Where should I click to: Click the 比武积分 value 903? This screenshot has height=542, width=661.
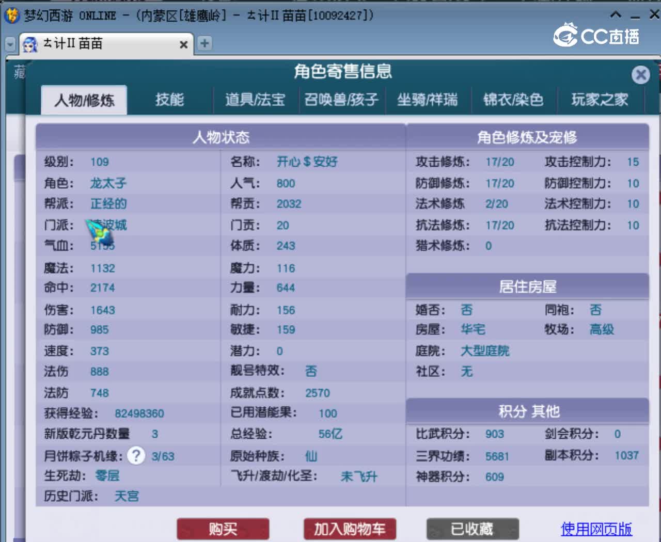pyautogui.click(x=494, y=434)
